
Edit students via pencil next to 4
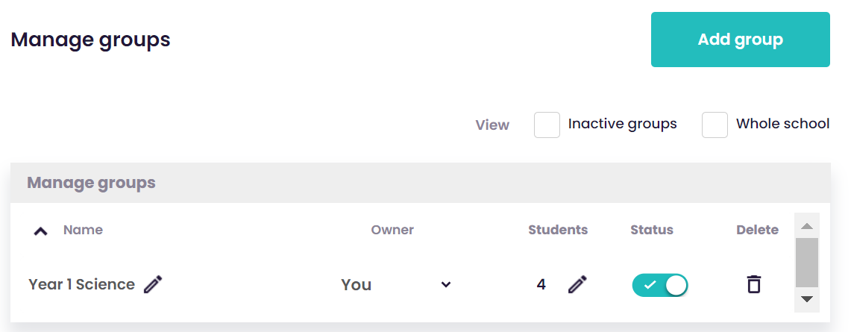pyautogui.click(x=577, y=284)
